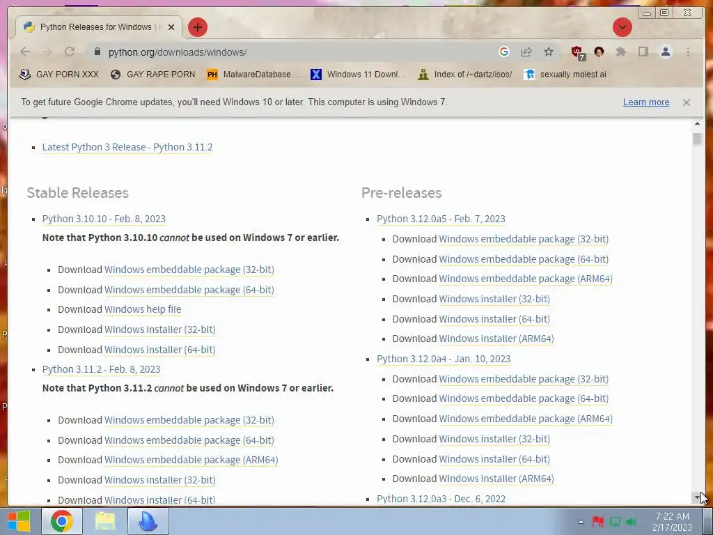
Task: Click the taskbar clock showing 7:22 AM
Action: point(672,522)
